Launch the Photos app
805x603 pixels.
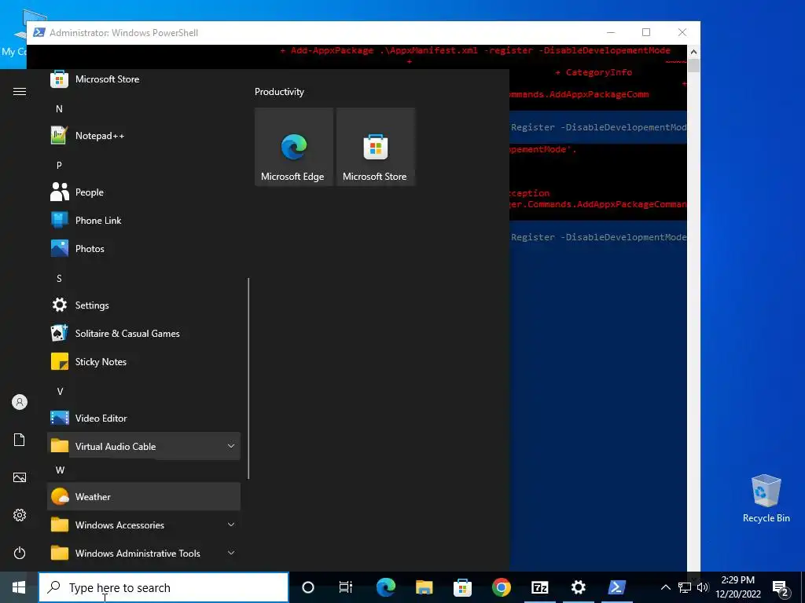[x=144, y=249]
